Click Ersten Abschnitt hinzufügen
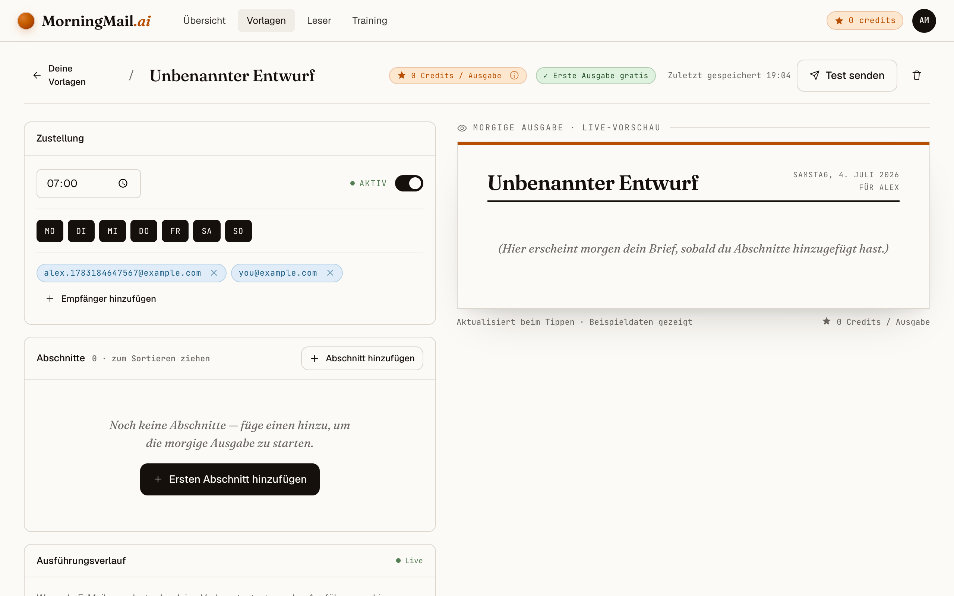Image resolution: width=954 pixels, height=596 pixels. [230, 479]
